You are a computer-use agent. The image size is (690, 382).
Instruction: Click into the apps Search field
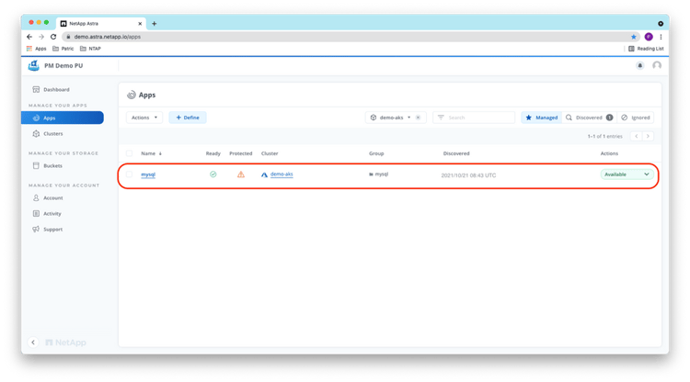pos(478,118)
